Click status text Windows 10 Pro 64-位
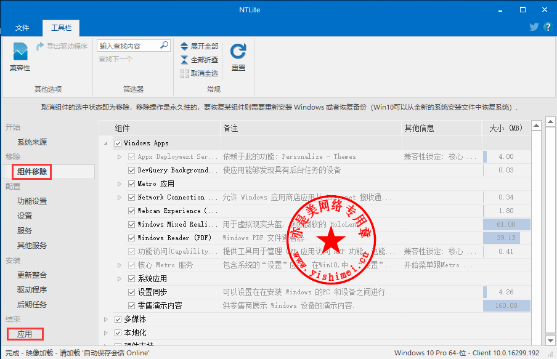557x359 pixels. pyautogui.click(x=430, y=353)
